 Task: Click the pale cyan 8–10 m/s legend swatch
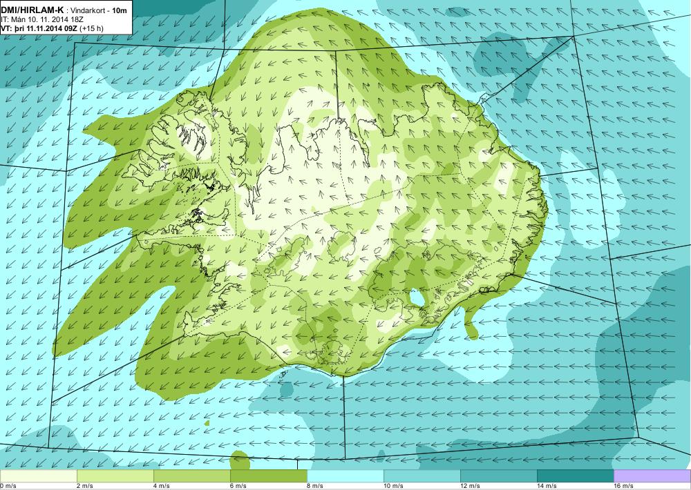pyautogui.click(x=345, y=476)
